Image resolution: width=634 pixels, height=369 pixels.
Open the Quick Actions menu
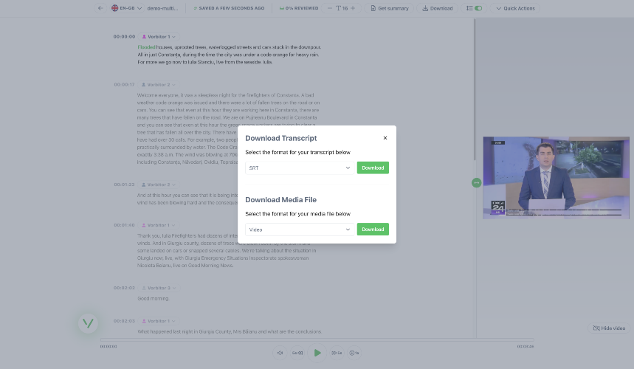(x=515, y=8)
